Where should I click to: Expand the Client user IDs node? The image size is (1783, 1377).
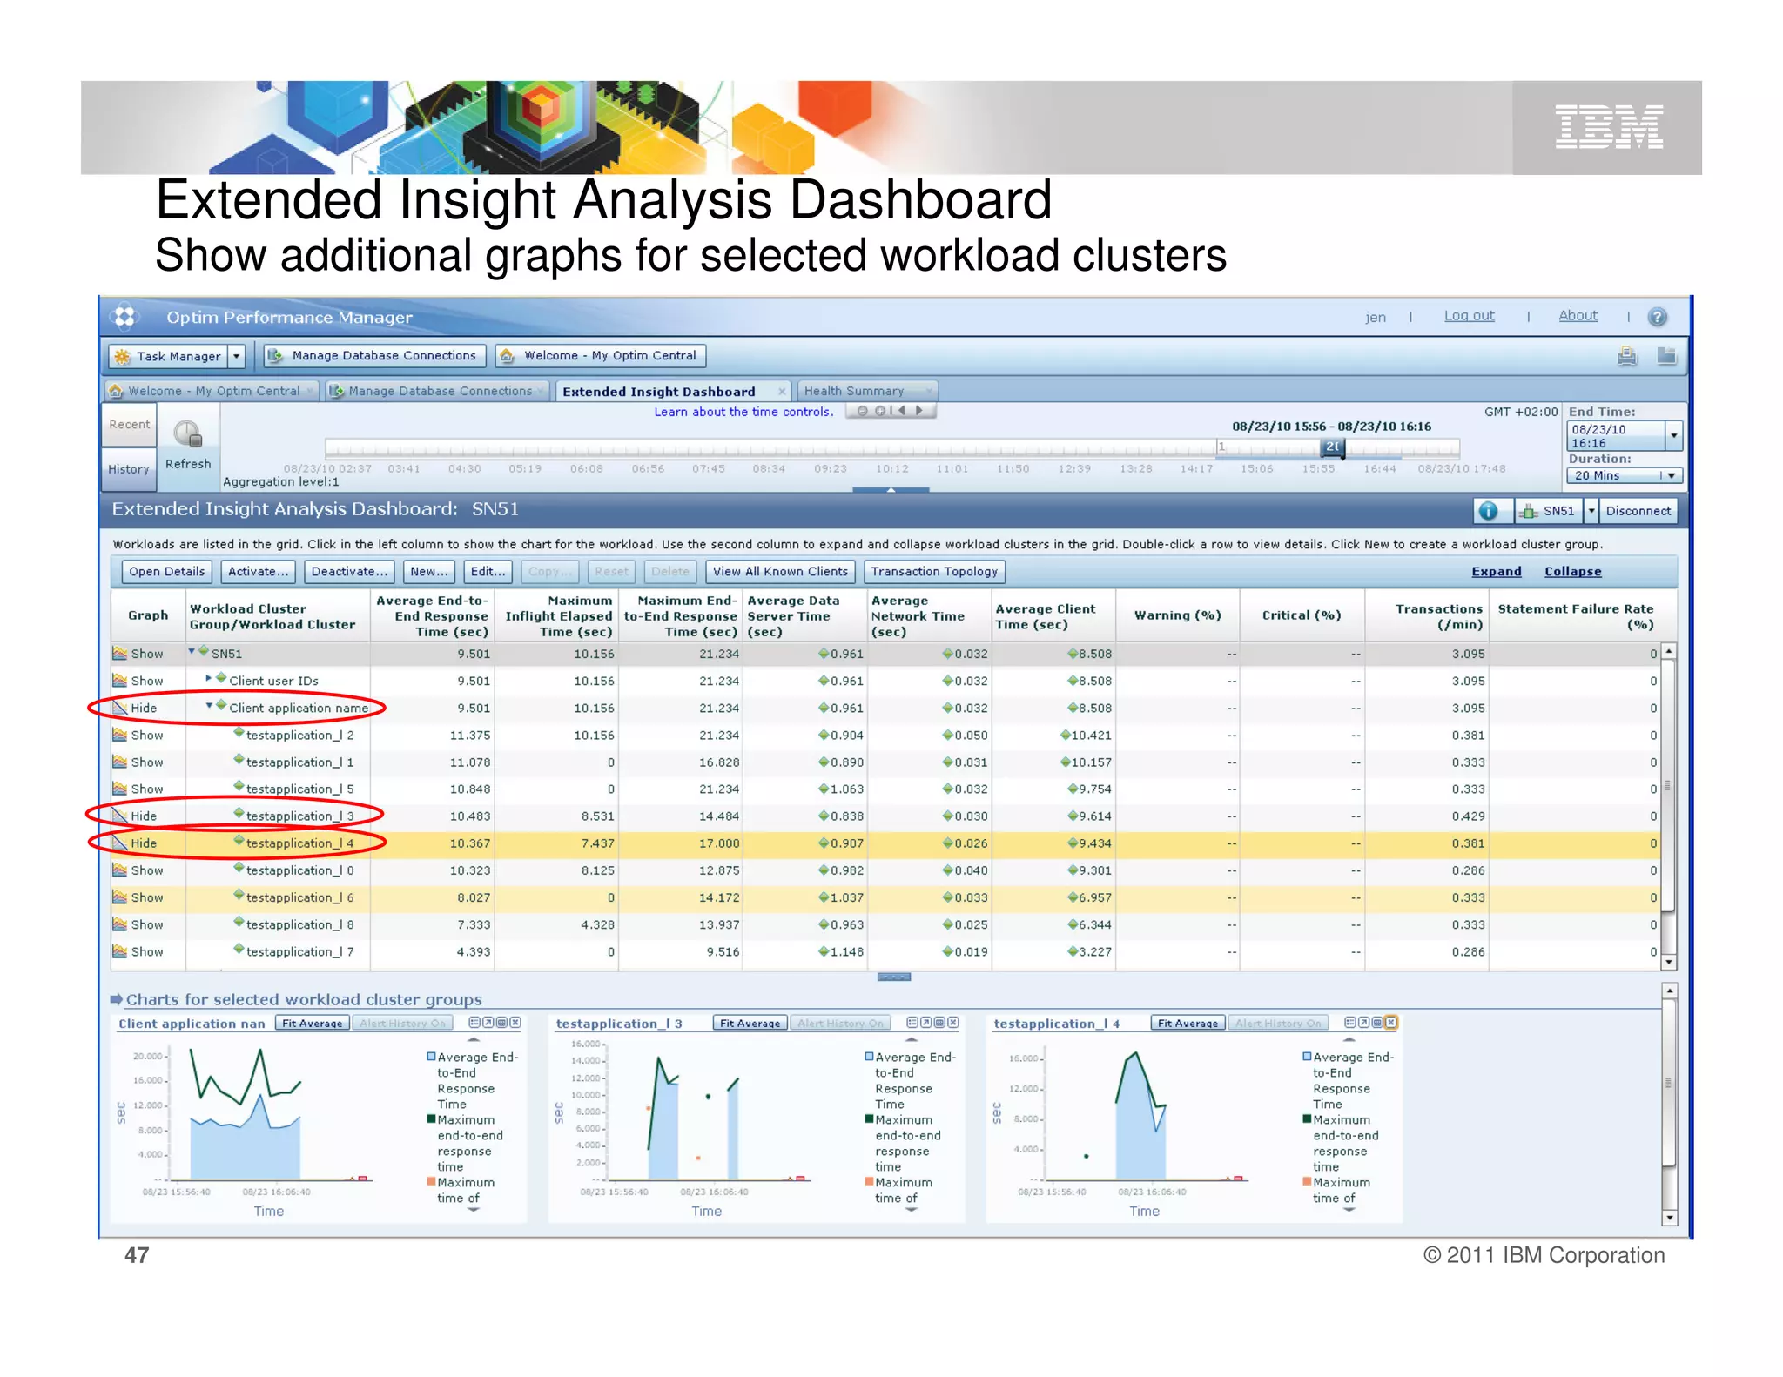pos(209,678)
